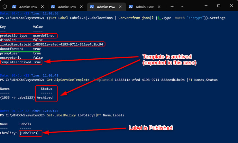
Task: Click the 'templatearchived' key
Action: tap(16, 62)
